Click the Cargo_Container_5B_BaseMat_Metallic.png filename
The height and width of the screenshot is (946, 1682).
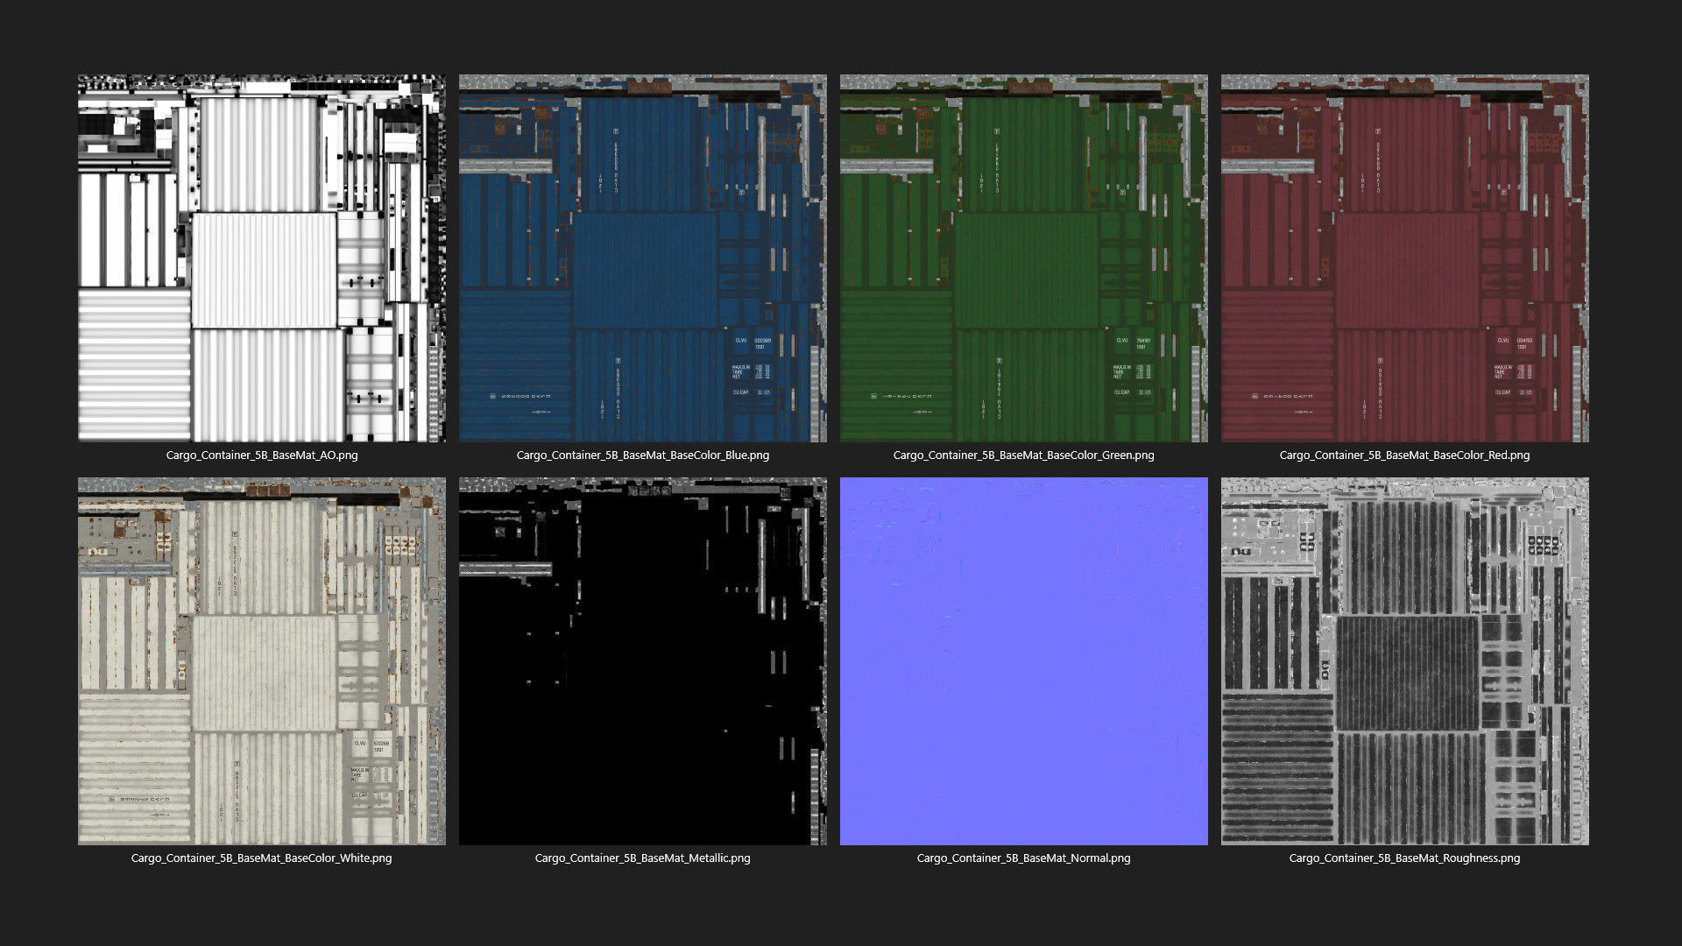pos(642,858)
